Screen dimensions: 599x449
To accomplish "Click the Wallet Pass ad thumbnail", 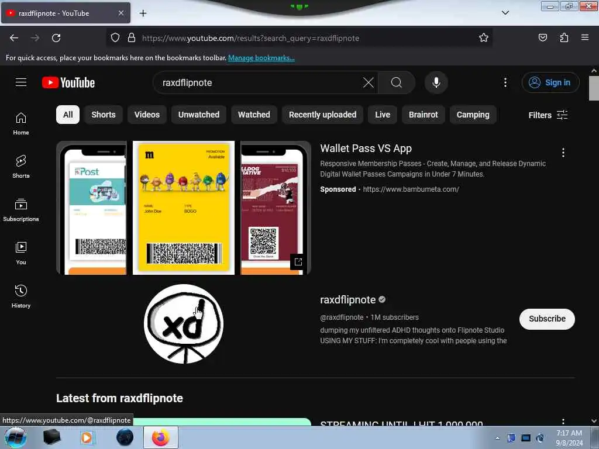I will point(184,208).
